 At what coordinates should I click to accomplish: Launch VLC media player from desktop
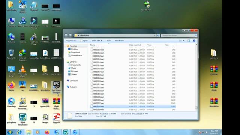(x=22, y=71)
